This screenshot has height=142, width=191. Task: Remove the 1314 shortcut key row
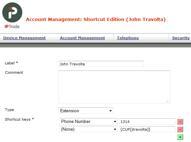click(180, 122)
